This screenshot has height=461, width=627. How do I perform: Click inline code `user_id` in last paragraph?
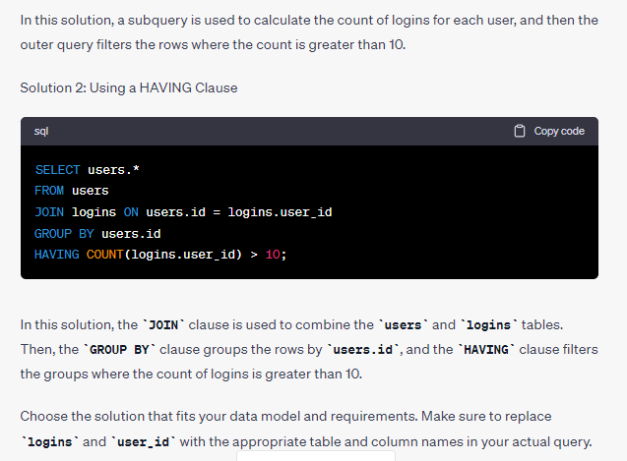143,442
